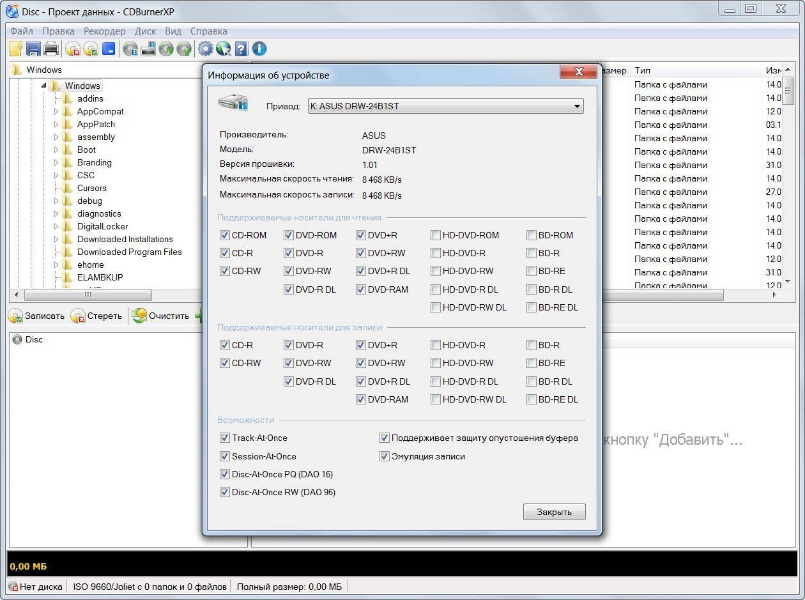Screen dimensions: 805x600
Task: Click the Записать burn button label
Action: pos(45,316)
